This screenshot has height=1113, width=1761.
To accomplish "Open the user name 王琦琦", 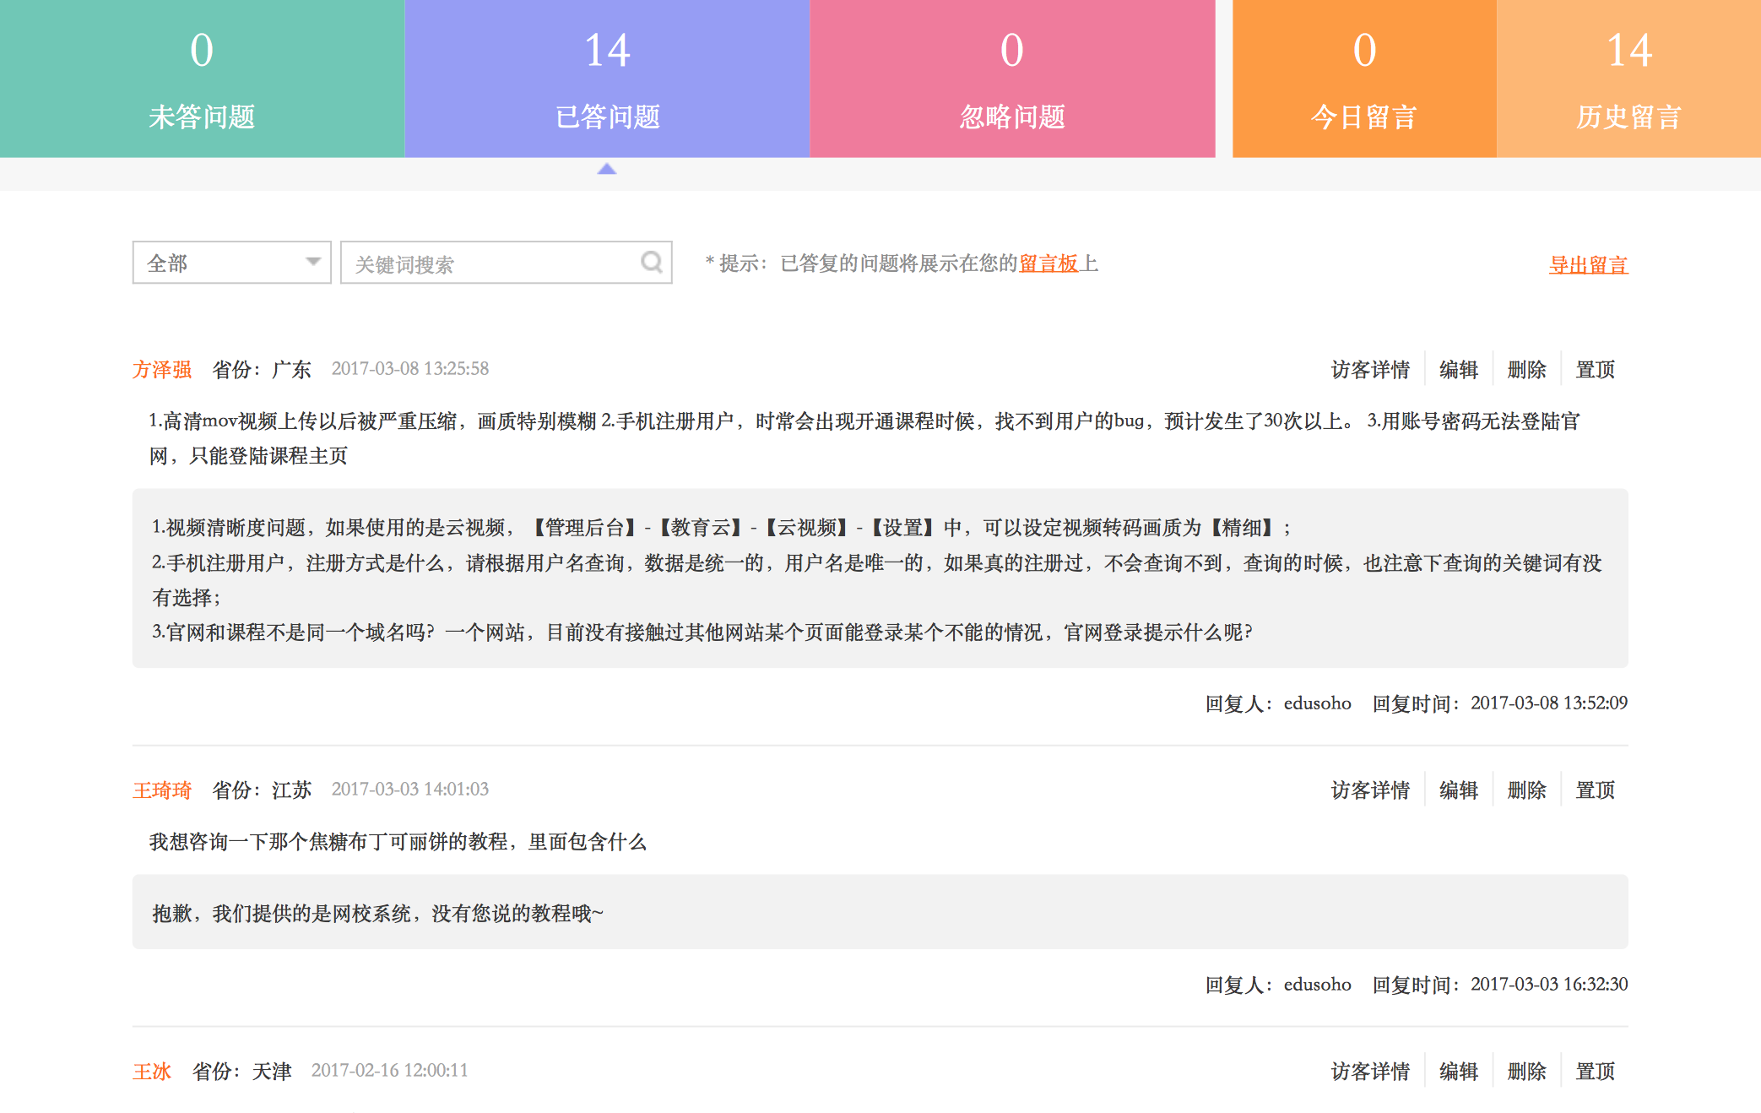I will click(x=162, y=790).
